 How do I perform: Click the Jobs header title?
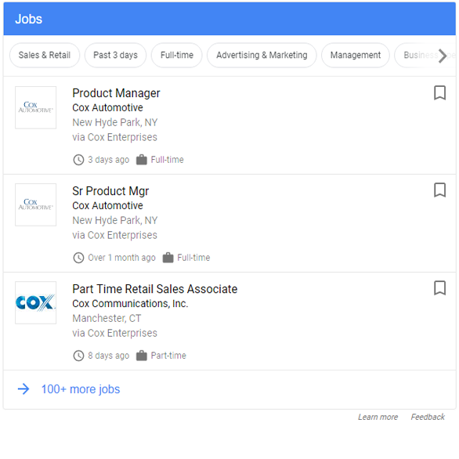point(29,19)
